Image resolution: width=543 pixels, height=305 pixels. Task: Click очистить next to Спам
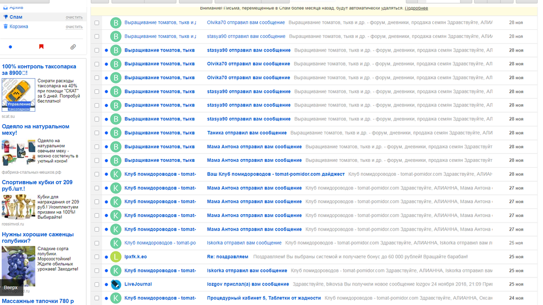pos(74,17)
